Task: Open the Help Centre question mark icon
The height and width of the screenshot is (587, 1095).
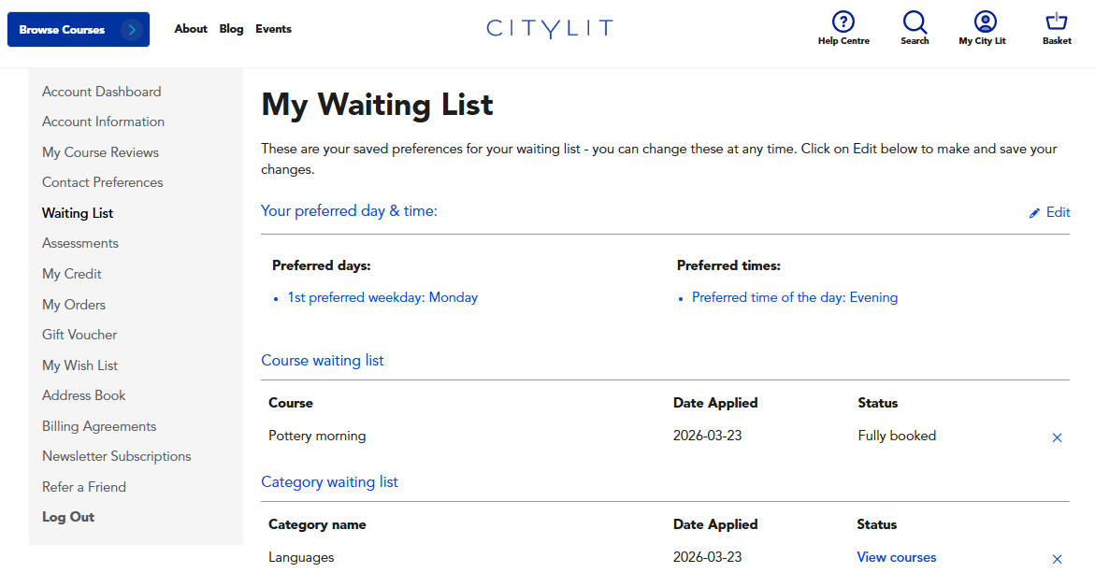Action: [x=843, y=21]
